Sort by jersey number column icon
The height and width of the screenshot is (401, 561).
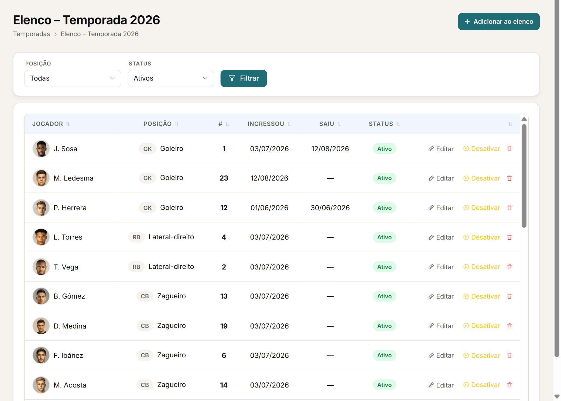(x=227, y=124)
